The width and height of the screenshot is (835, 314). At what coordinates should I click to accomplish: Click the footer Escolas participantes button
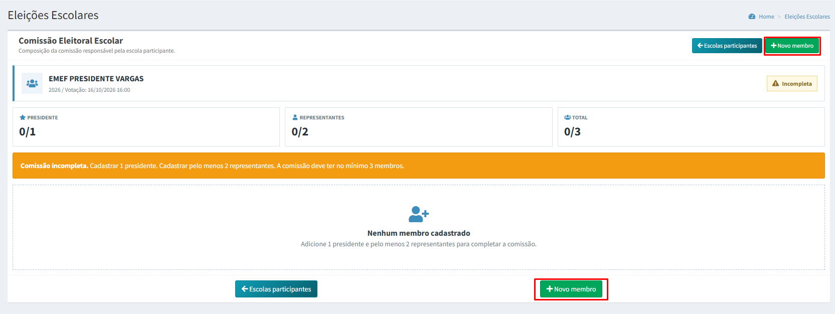coord(276,289)
